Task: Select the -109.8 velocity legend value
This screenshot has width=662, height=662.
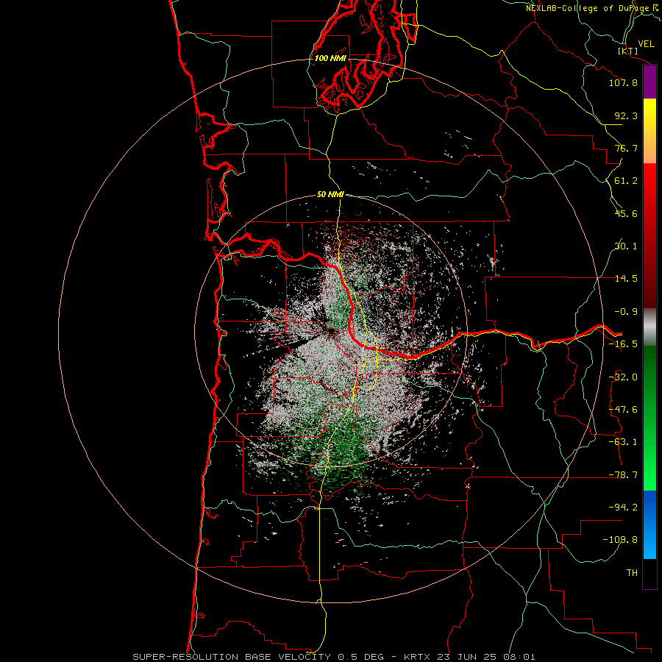Action: pos(620,540)
